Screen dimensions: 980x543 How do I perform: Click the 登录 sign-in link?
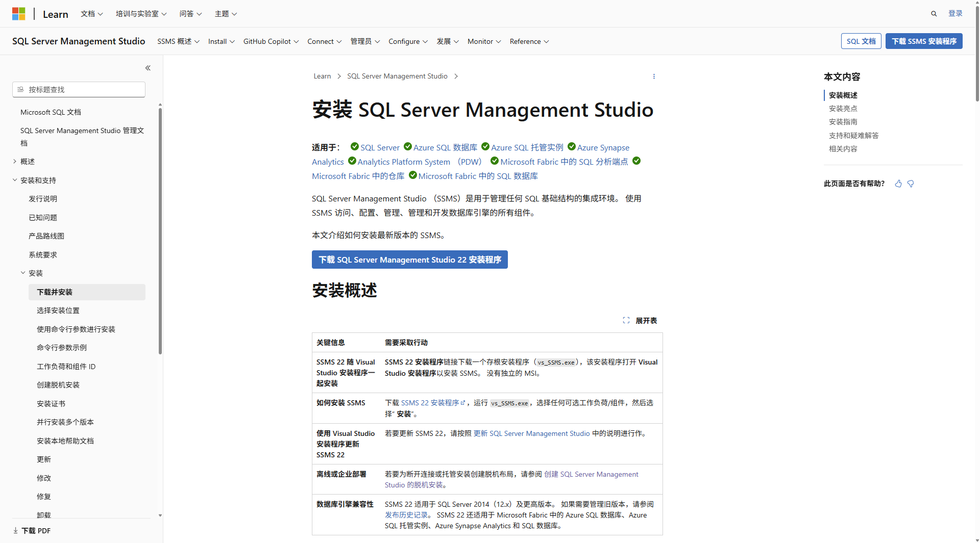click(x=955, y=14)
